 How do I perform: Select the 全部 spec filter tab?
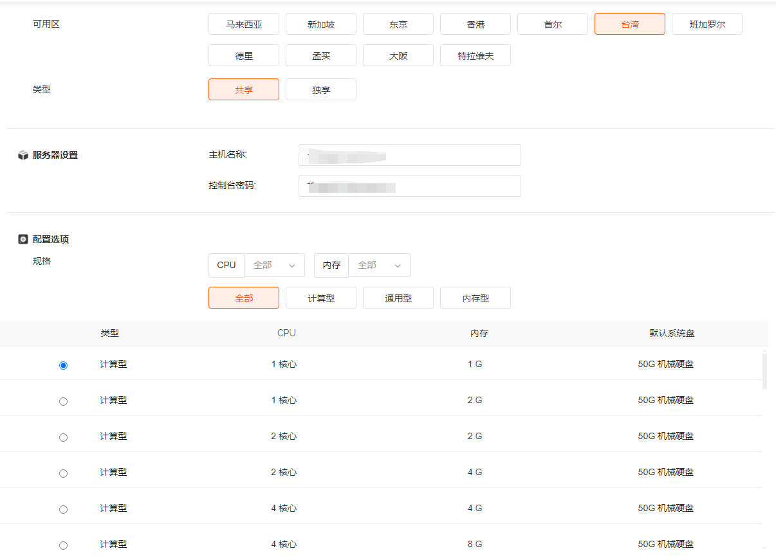244,298
